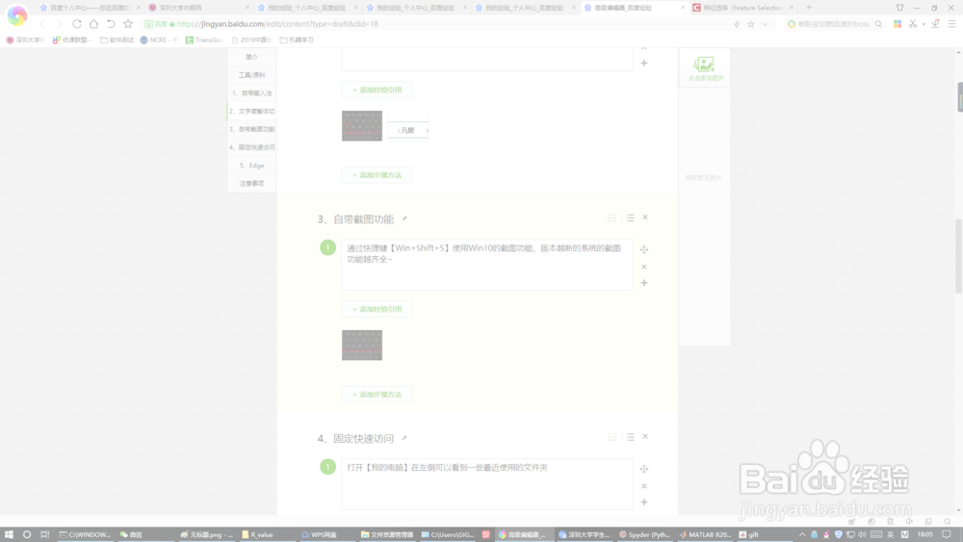Switch section 4 to bulleted list
Screen dimensions: 963x542
(630, 436)
